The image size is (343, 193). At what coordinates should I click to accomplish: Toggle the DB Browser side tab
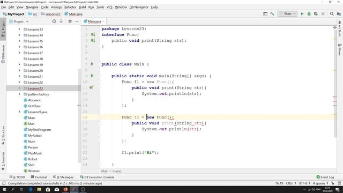coord(3,54)
